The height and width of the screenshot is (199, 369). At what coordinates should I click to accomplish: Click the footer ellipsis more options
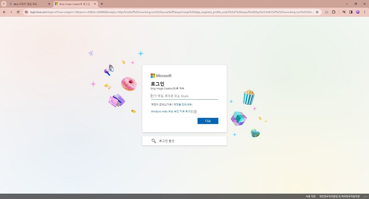[365, 197]
